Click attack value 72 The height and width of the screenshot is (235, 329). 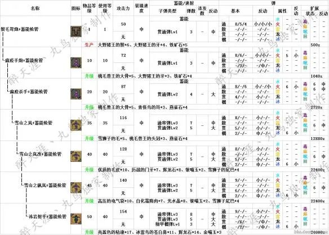click(123, 55)
